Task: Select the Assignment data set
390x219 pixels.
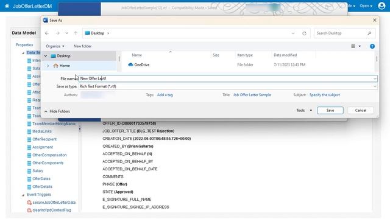Action: tap(43, 147)
